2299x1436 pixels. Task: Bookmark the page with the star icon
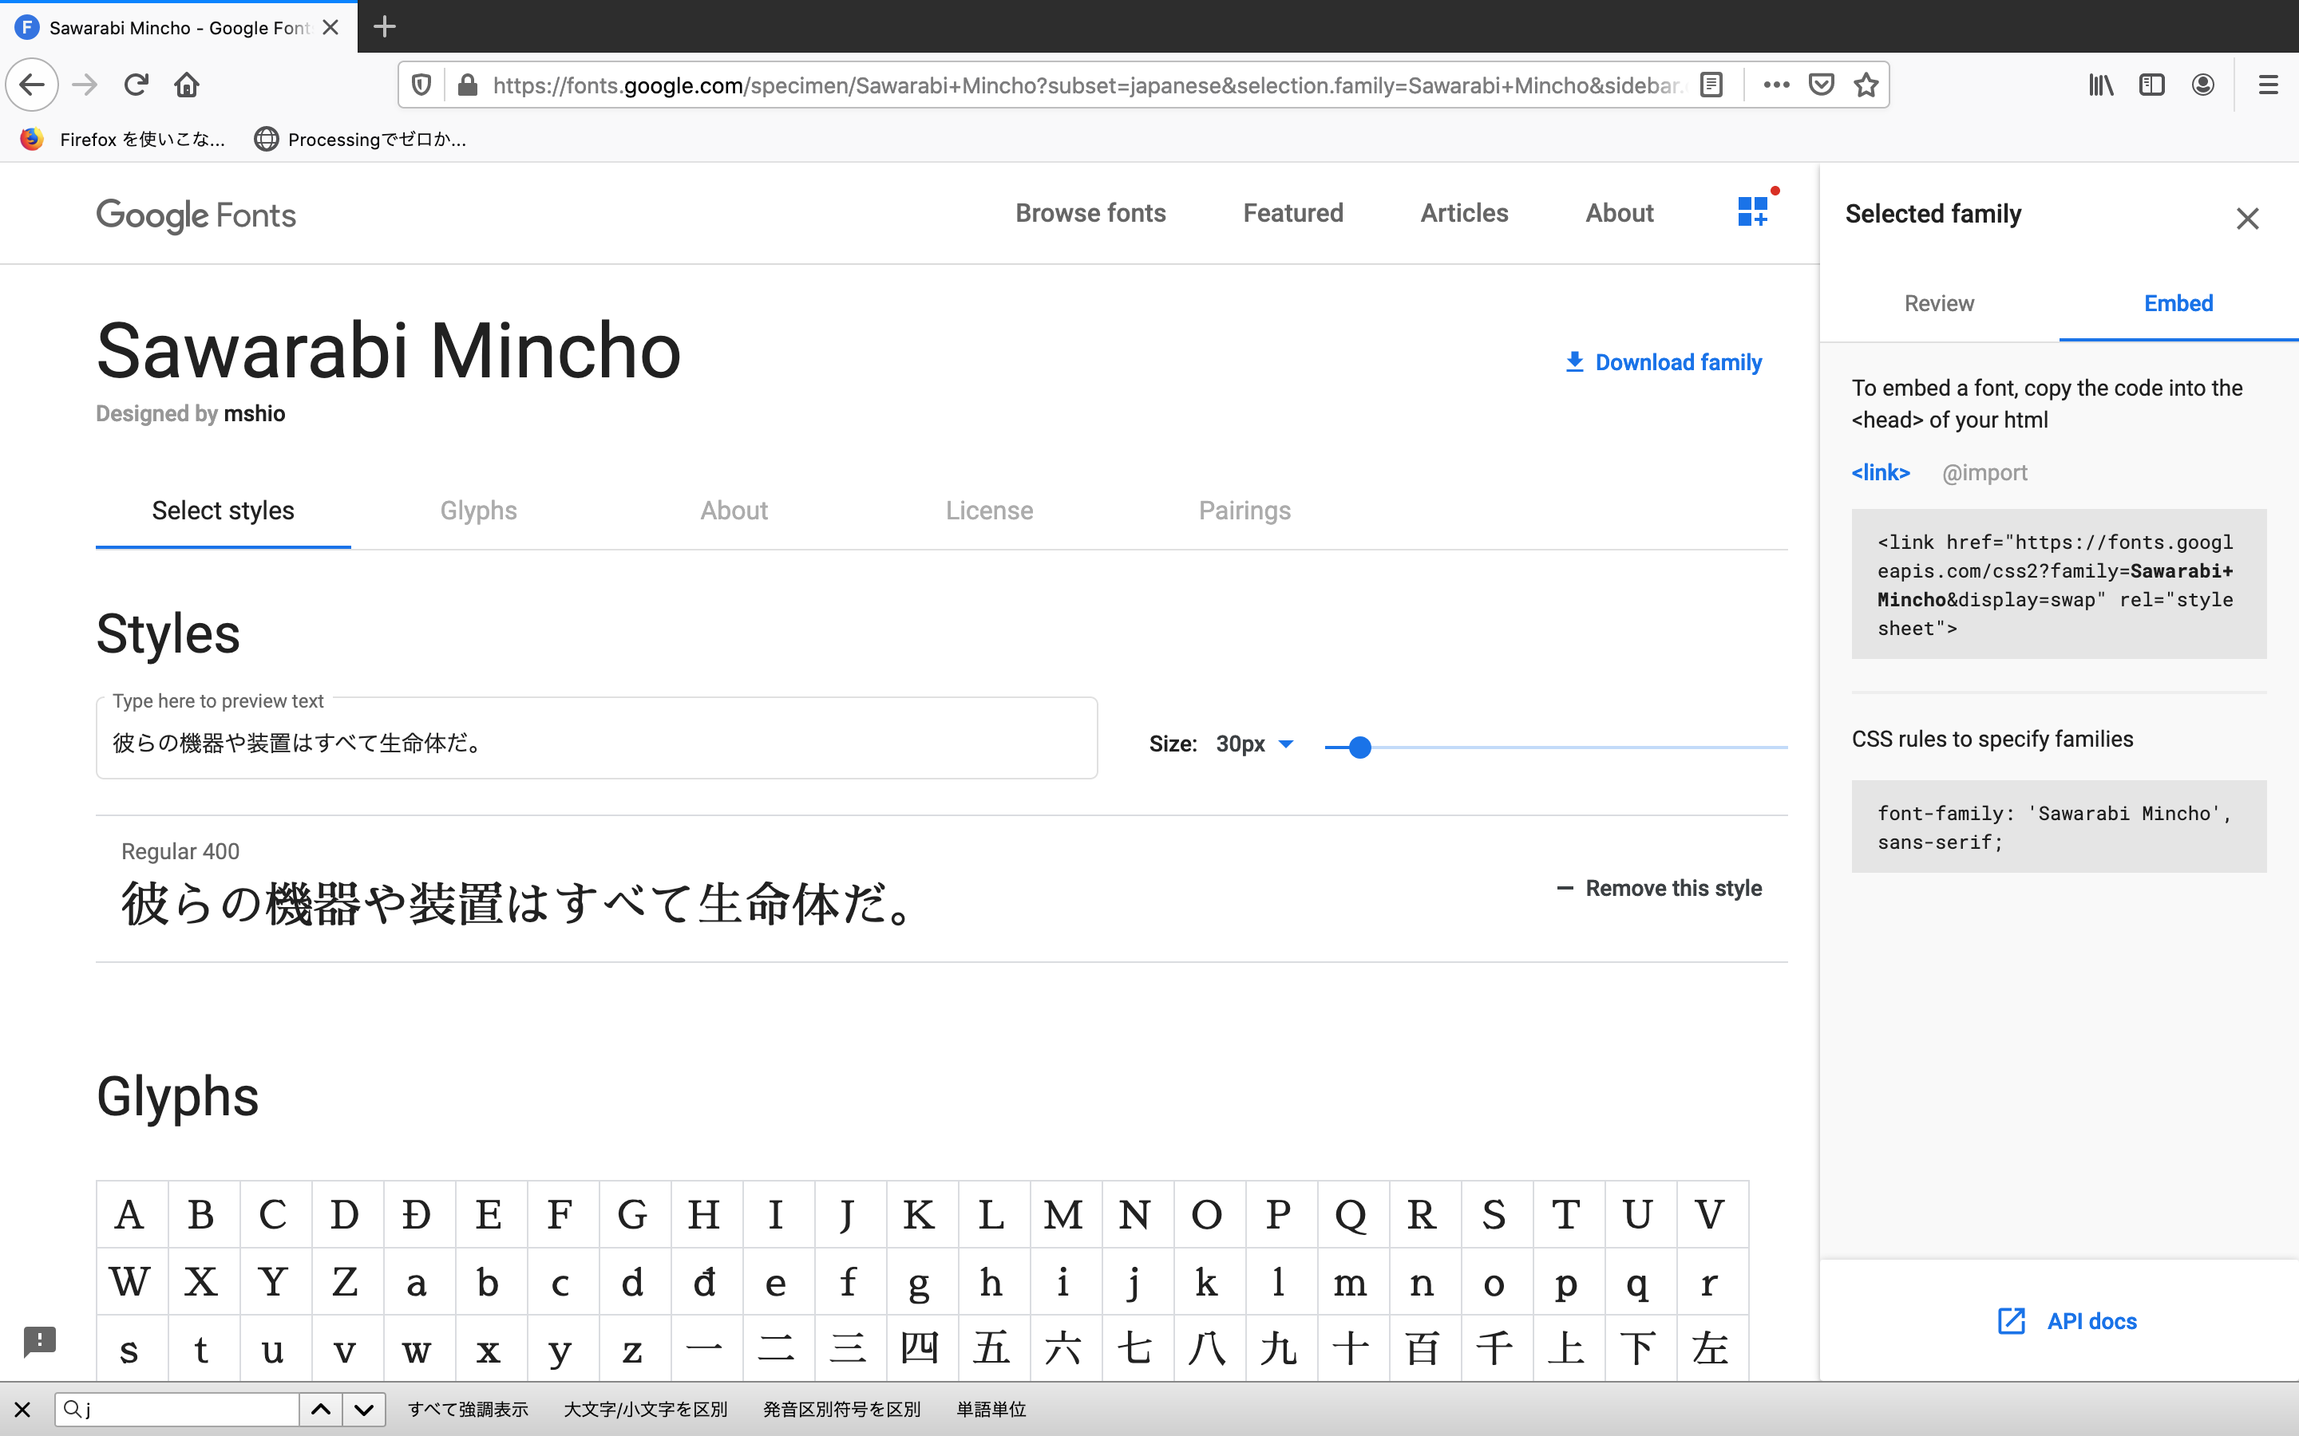point(1866,85)
